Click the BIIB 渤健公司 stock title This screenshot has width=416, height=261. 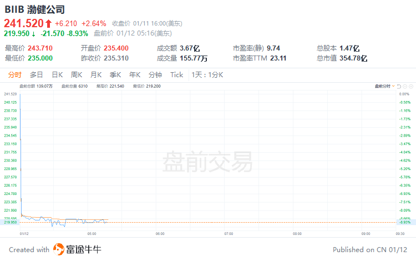tap(34, 9)
